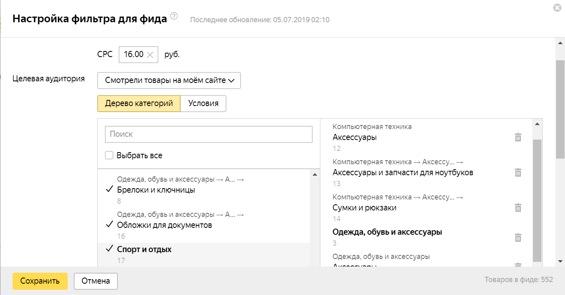Click the Поиск search field
Viewport: 565px width, 295px height.
209,134
